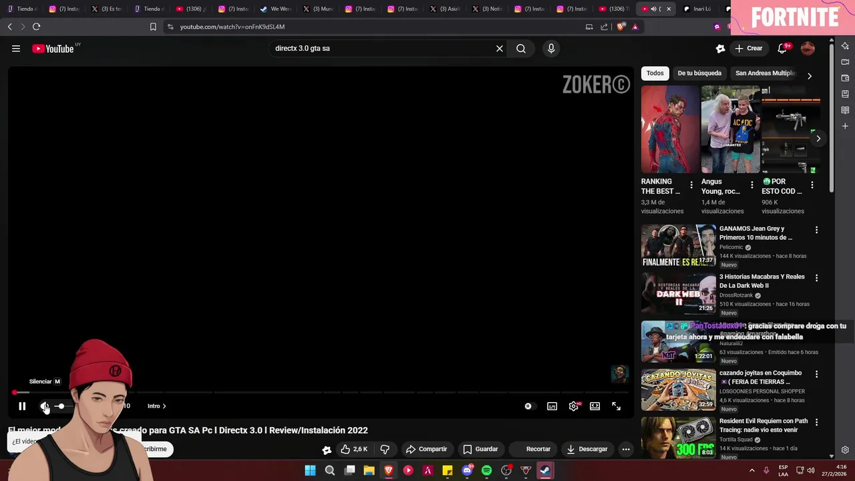
Task: Clear the search box text with X
Action: 499,48
